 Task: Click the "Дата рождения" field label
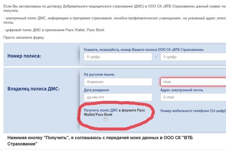click(96, 90)
